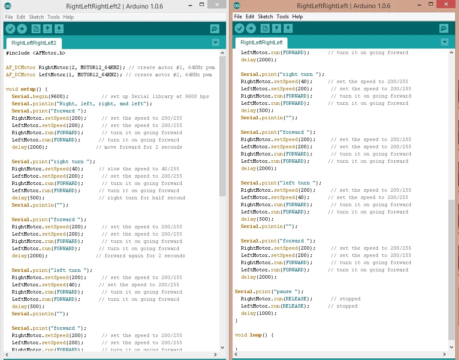Open Edit menu in RightLeftRightLeft2 window

tap(21, 17)
